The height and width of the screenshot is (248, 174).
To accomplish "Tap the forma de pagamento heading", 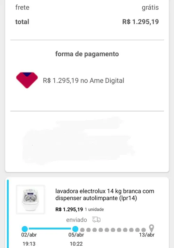I will [x=87, y=54].
